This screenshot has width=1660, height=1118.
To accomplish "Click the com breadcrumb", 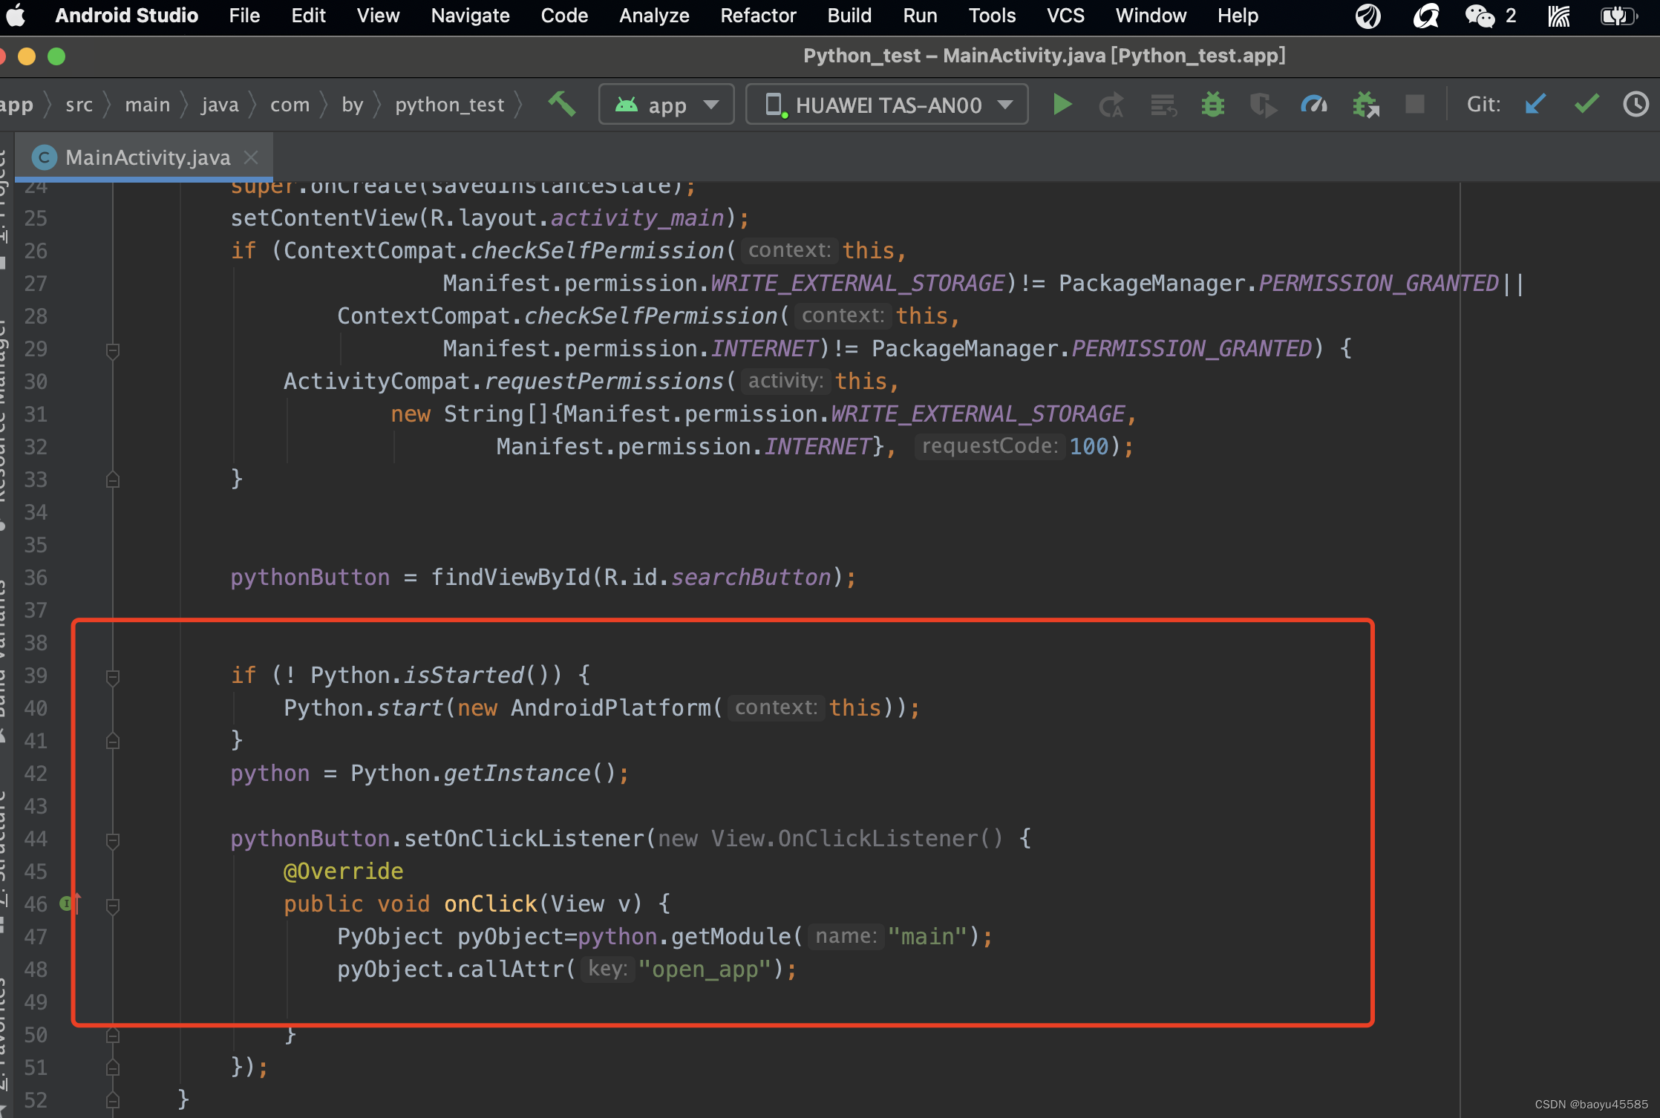I will click(290, 105).
